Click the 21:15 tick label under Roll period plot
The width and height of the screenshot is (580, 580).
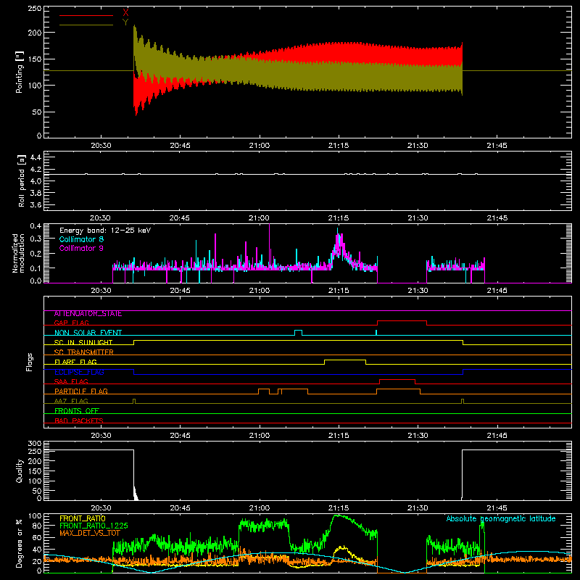click(x=338, y=218)
